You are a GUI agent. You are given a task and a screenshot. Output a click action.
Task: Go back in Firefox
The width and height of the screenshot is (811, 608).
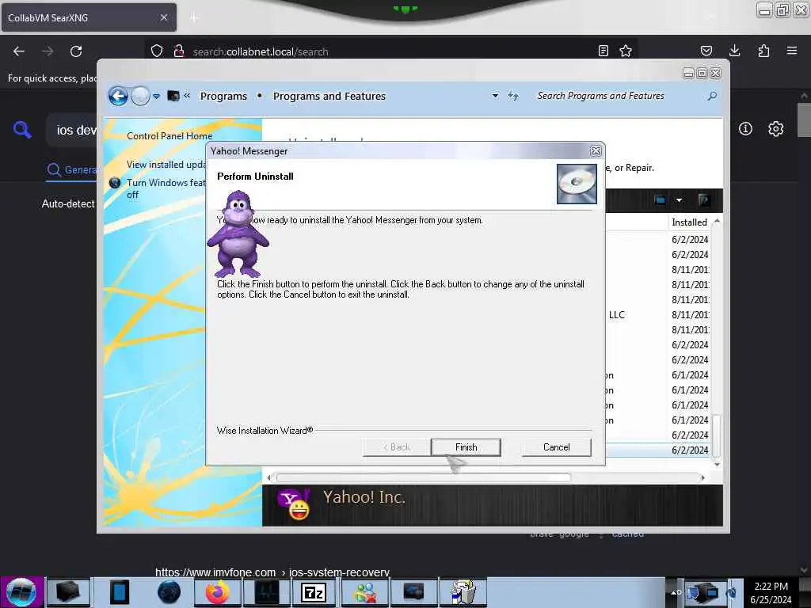pyautogui.click(x=19, y=51)
